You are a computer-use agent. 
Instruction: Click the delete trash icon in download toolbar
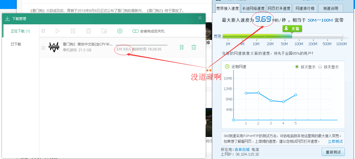(89, 31)
